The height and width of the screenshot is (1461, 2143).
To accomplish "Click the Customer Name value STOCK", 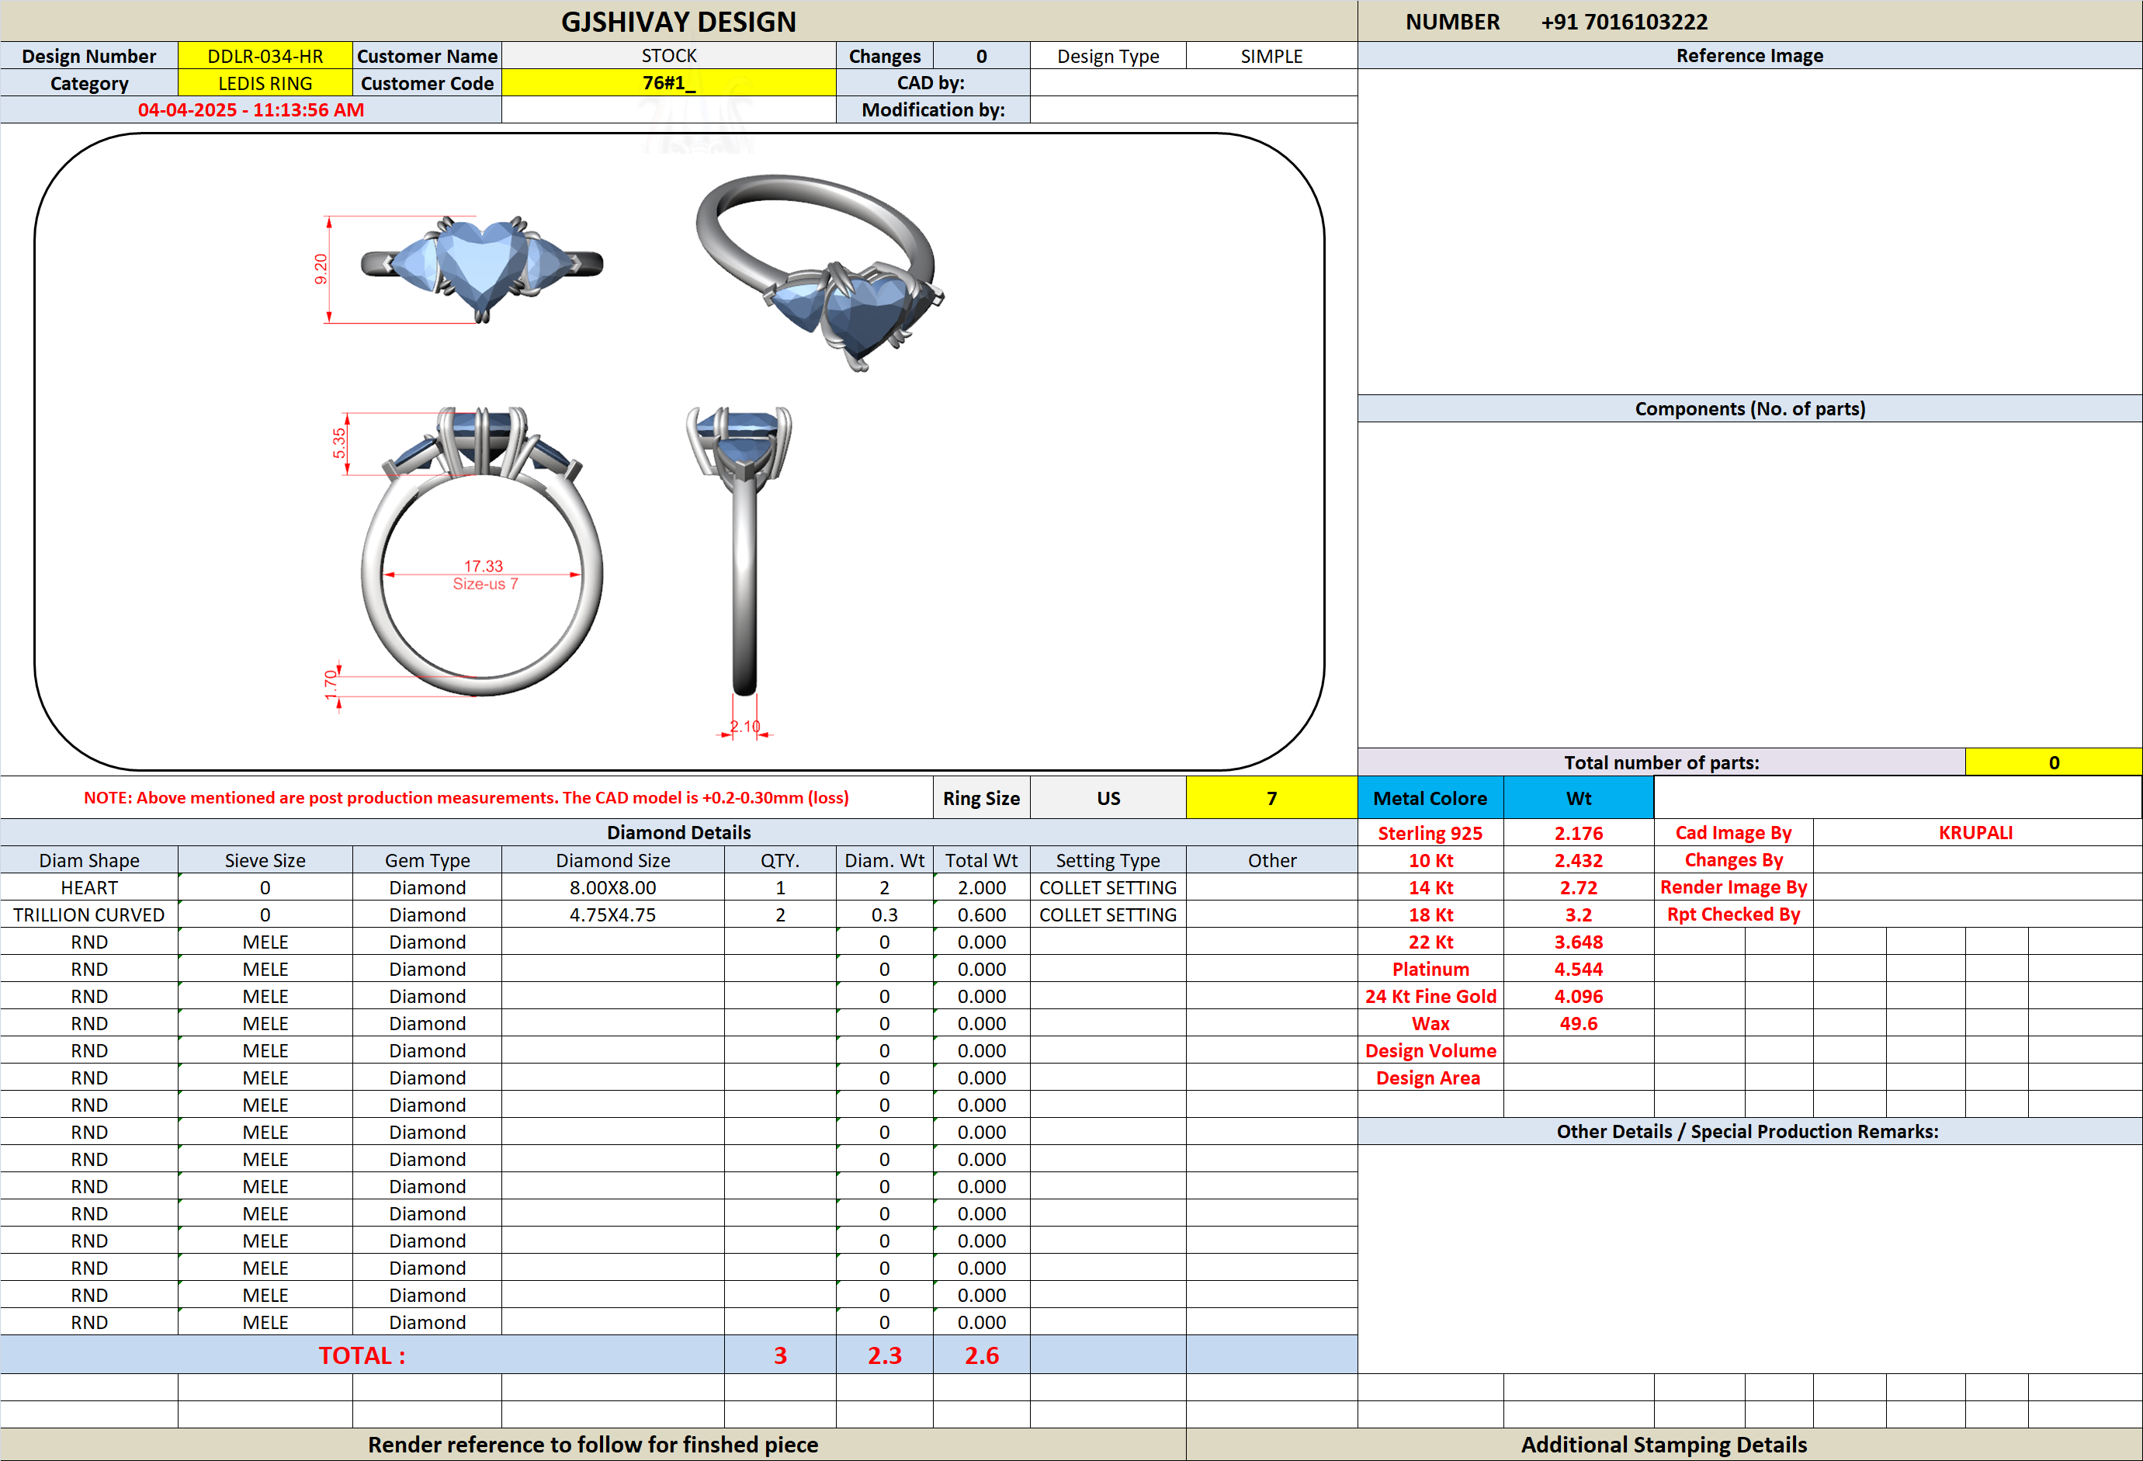I will 668,55.
